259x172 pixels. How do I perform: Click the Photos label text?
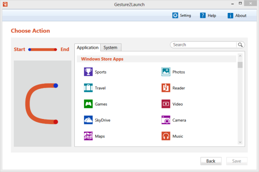[179, 72]
